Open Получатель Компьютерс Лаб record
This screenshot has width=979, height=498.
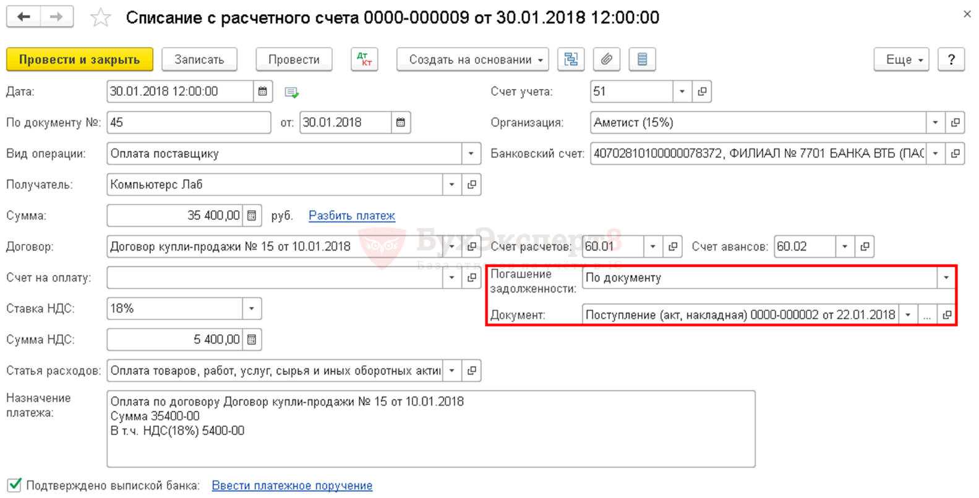tap(472, 185)
